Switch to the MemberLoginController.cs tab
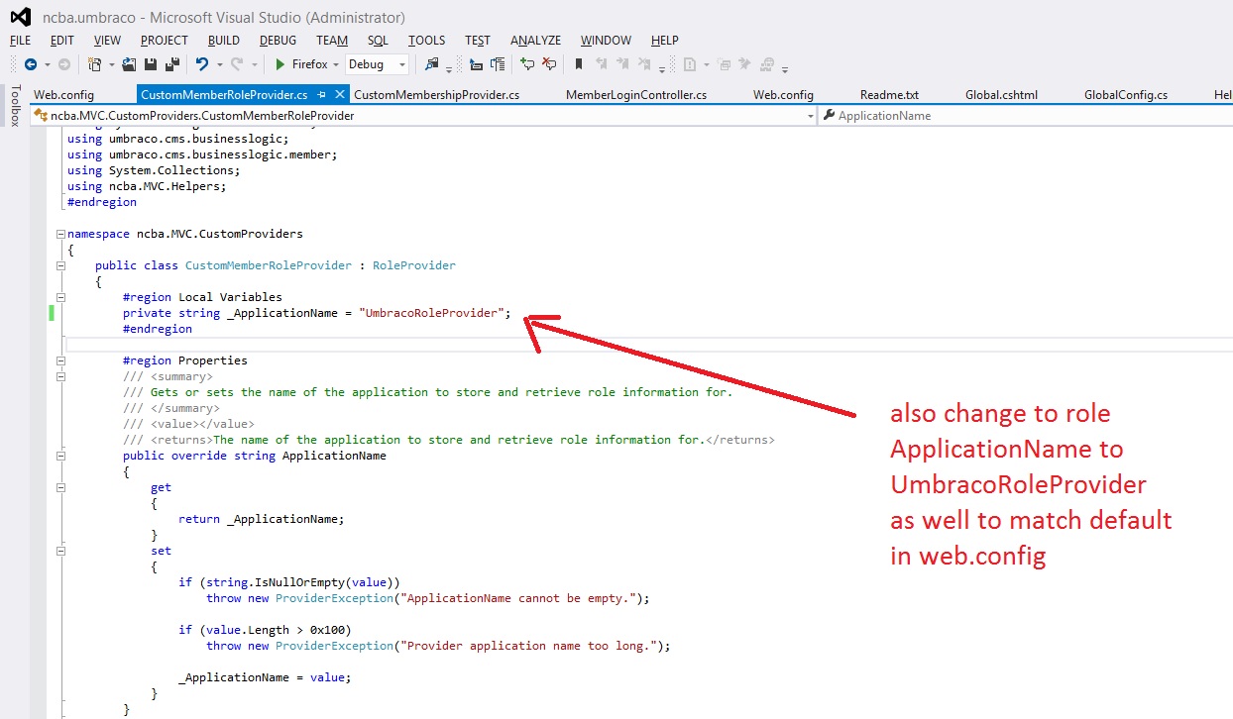This screenshot has width=1233, height=719. [x=636, y=95]
